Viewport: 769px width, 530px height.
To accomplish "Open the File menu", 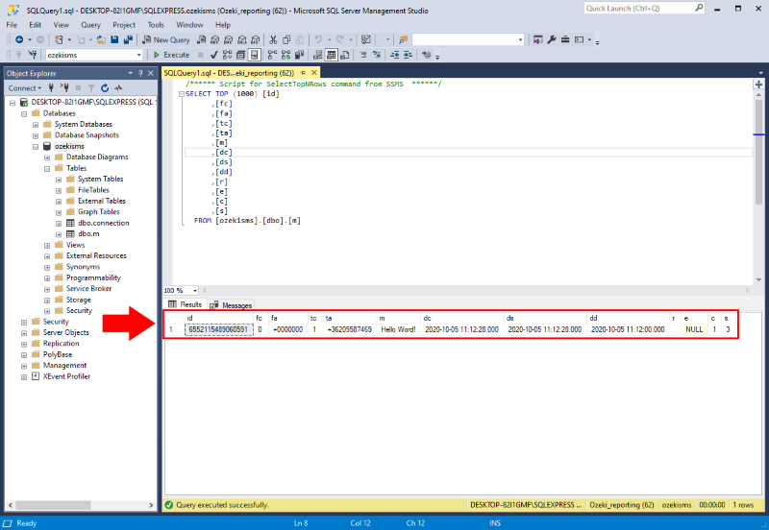I will (12, 25).
